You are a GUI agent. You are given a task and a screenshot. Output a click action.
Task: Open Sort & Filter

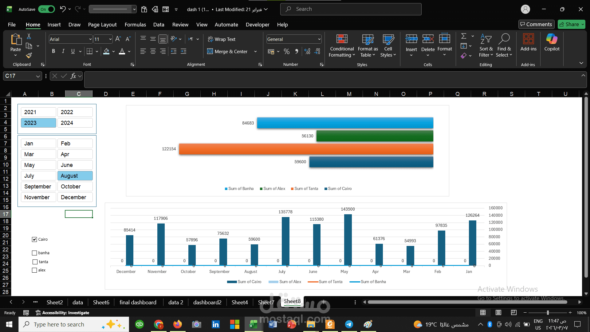click(x=486, y=46)
